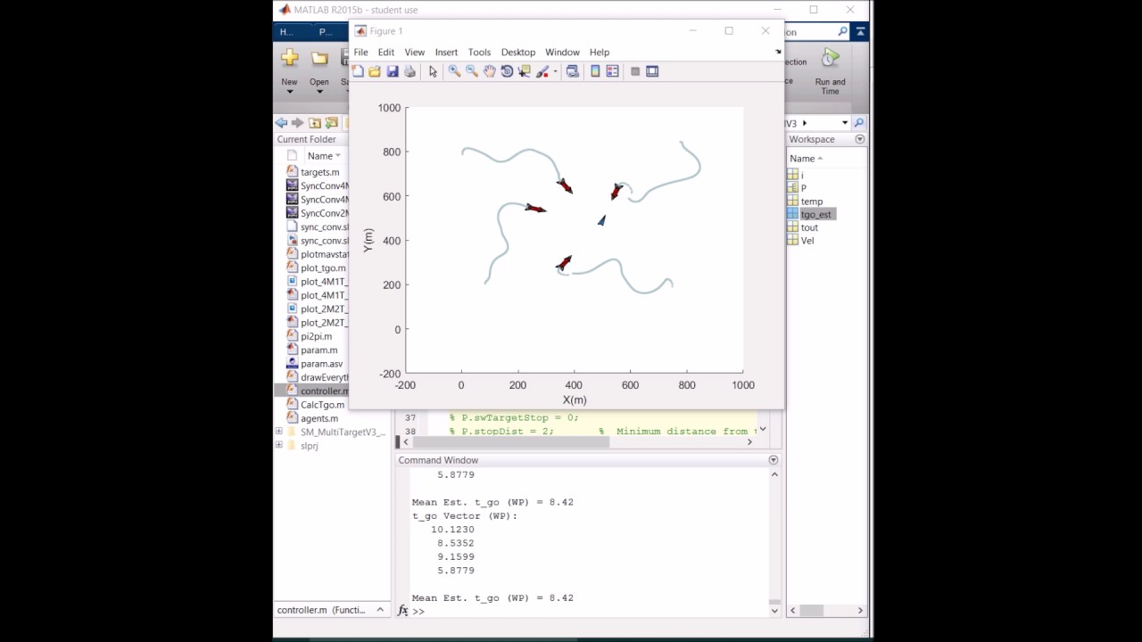Viewport: 1142px width, 642px height.
Task: Expand the slprj folder
Action: tap(278, 446)
